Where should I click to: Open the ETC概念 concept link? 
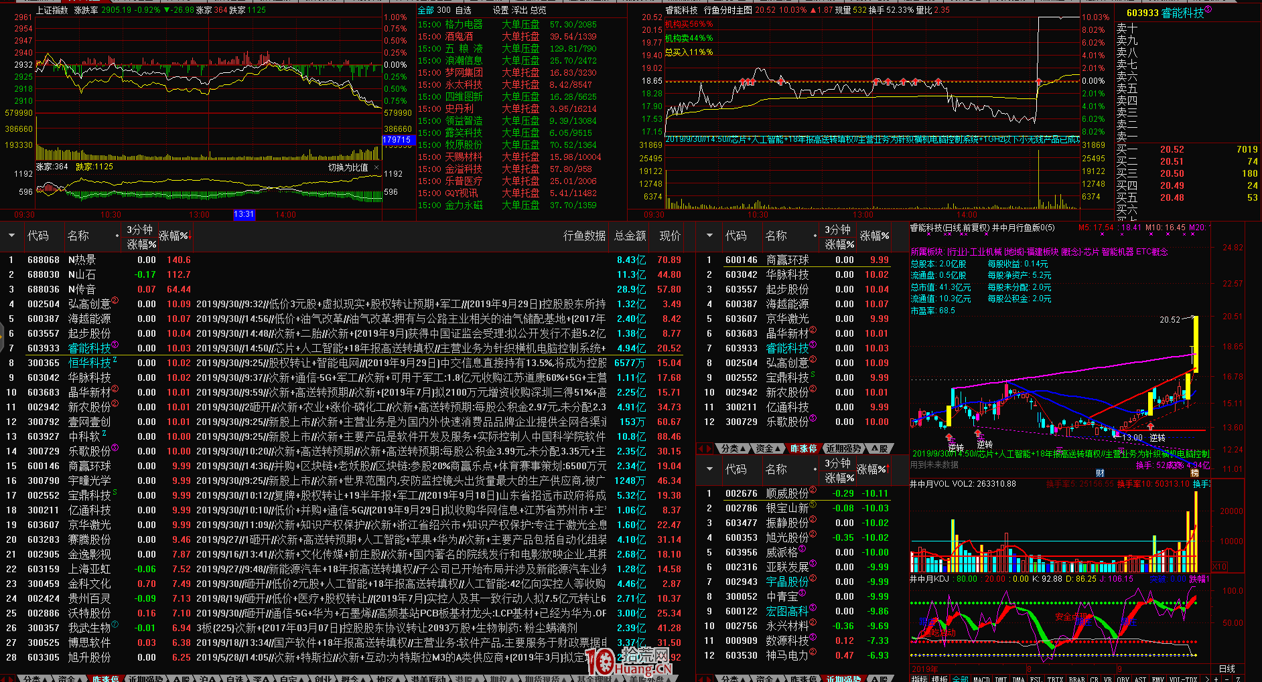pyautogui.click(x=1152, y=252)
